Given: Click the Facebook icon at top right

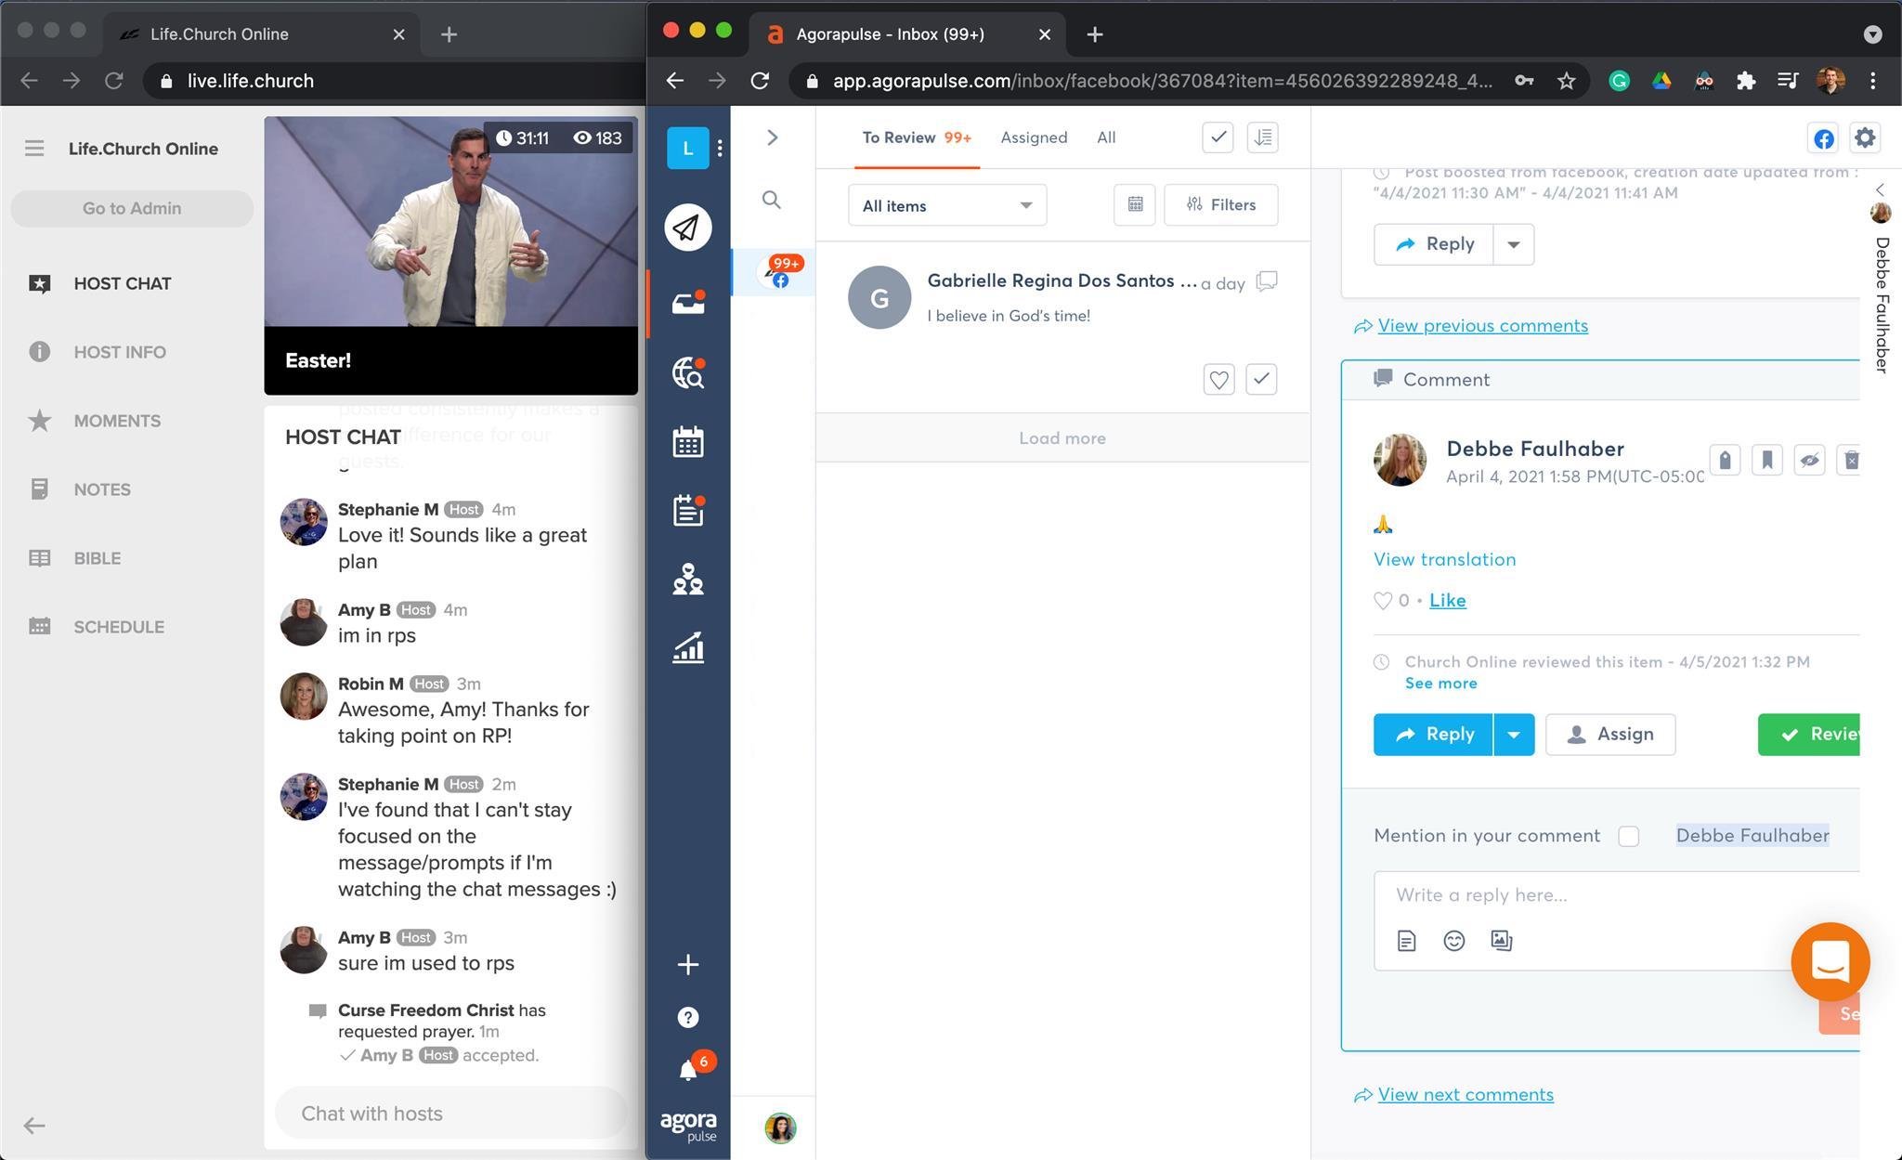Looking at the screenshot, I should tap(1824, 138).
